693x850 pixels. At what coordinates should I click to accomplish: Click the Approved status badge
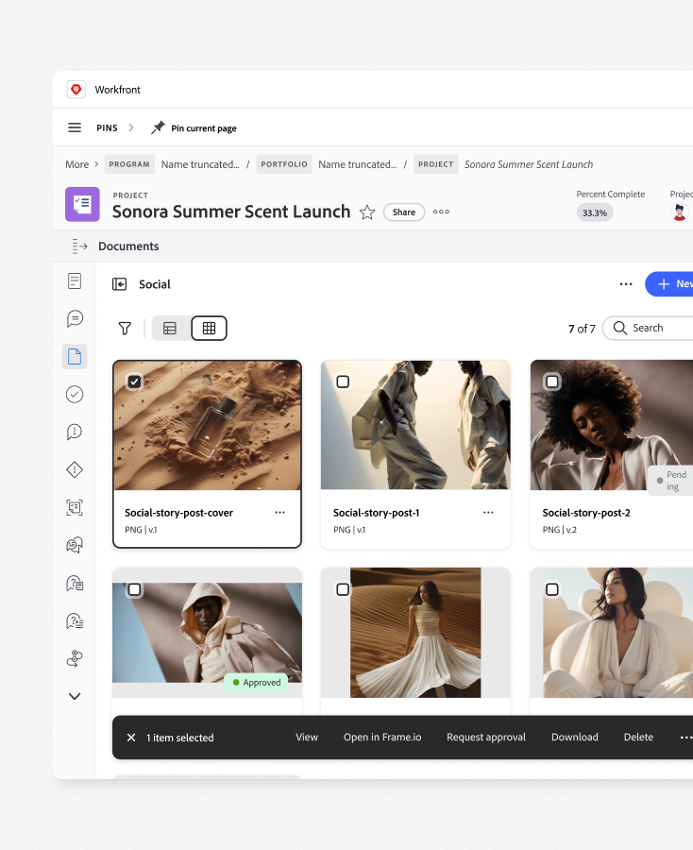tap(256, 683)
